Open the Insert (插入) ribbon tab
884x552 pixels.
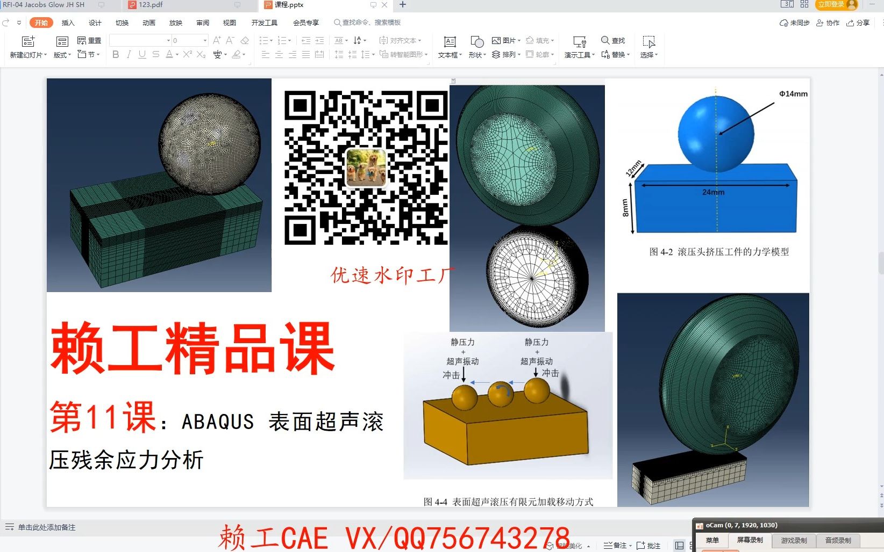coord(68,23)
